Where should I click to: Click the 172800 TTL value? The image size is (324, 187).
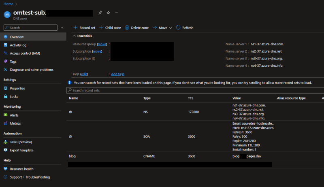pos(193,112)
